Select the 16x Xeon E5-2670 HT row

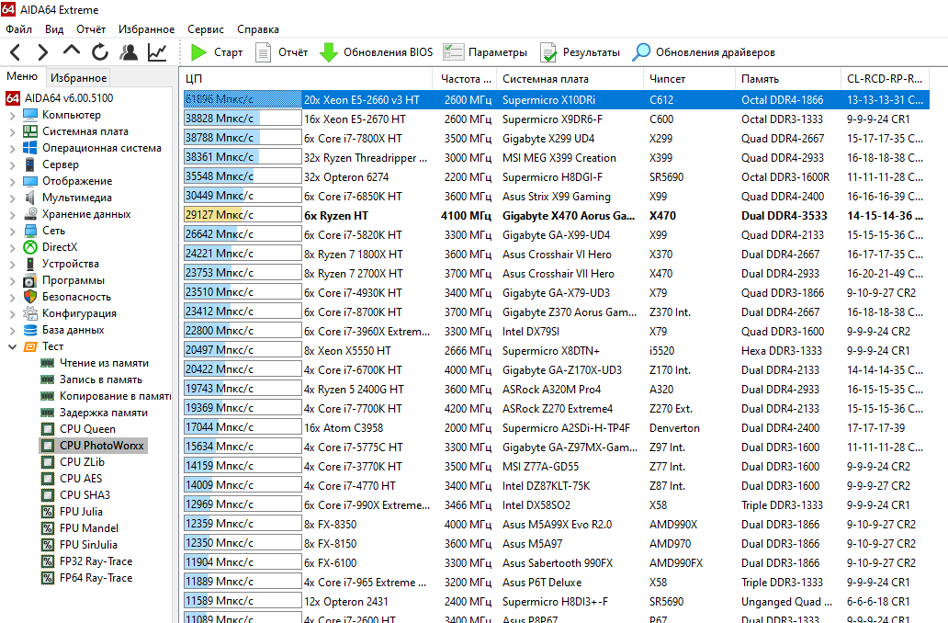point(557,119)
